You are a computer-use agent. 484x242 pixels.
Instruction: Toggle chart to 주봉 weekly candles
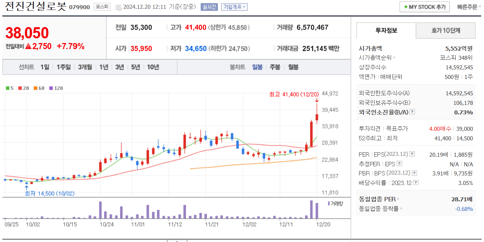pos(275,67)
